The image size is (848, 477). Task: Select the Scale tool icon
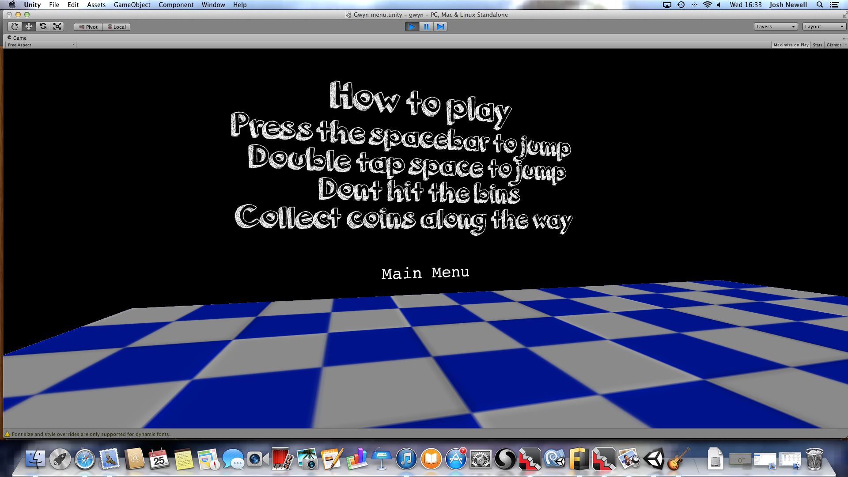click(x=57, y=26)
